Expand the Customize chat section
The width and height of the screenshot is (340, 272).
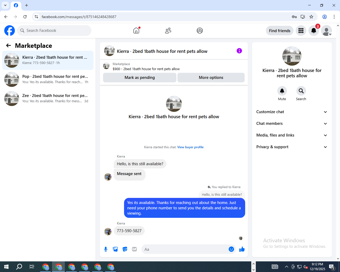[292, 112]
